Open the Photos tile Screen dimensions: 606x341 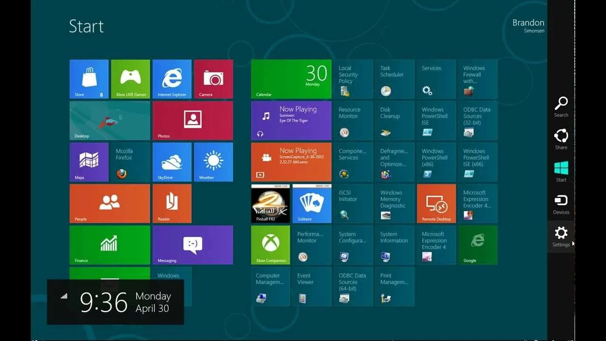(193, 121)
